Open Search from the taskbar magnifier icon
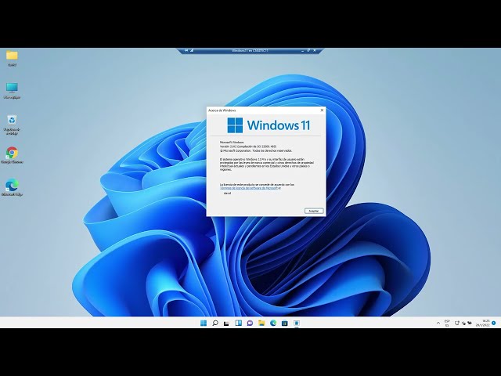Image resolution: width=501 pixels, height=376 pixels. [x=215, y=323]
